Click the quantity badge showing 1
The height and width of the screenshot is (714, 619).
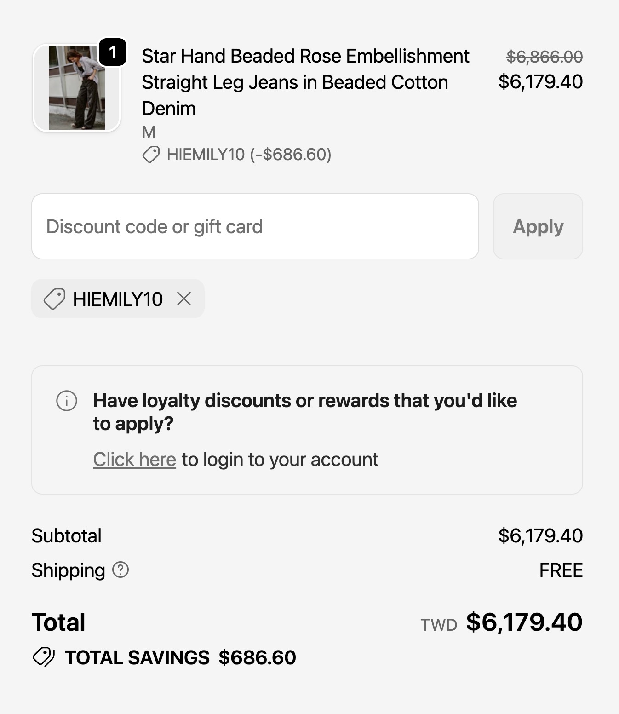[113, 52]
